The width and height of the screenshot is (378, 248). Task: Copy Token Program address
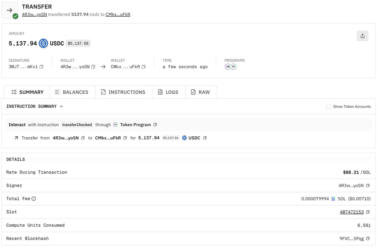point(155,125)
